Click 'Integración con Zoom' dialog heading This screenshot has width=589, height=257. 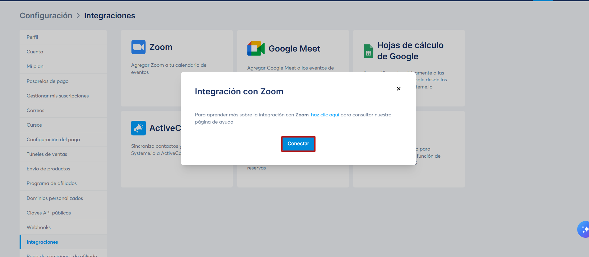click(239, 92)
